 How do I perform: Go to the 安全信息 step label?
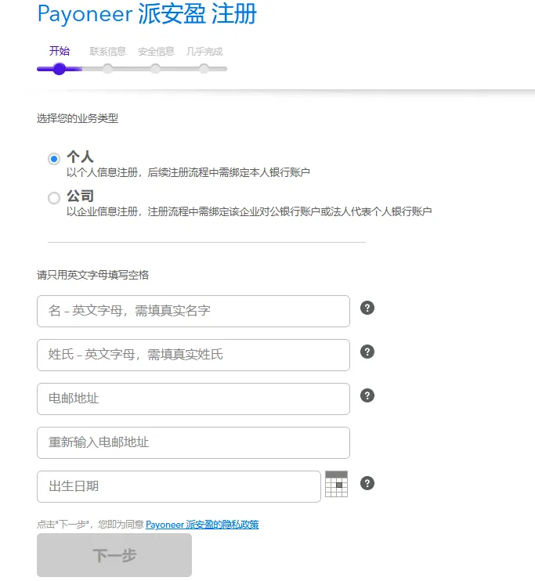[156, 52]
